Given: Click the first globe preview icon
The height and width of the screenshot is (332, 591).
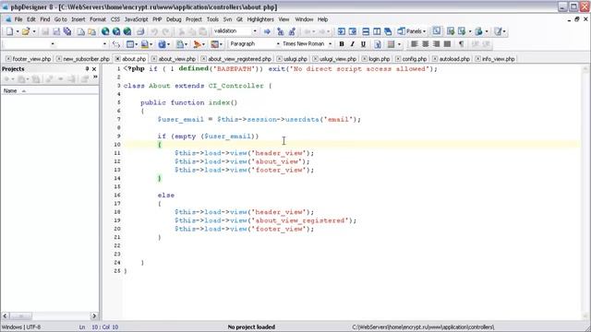Looking at the screenshot, I should [x=105, y=31].
